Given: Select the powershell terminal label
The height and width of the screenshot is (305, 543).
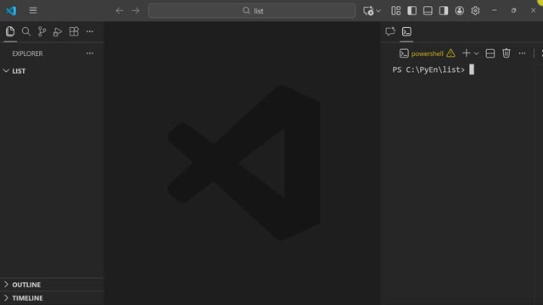Looking at the screenshot, I should (427, 53).
